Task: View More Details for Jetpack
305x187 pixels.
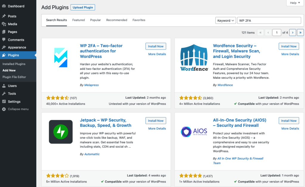Action: point(157,129)
